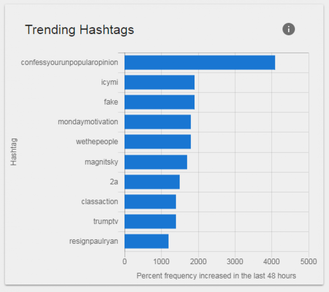Image resolution: width=329 pixels, height=292 pixels.
Task: Click the magnitsky hashtag label
Action: (101, 162)
